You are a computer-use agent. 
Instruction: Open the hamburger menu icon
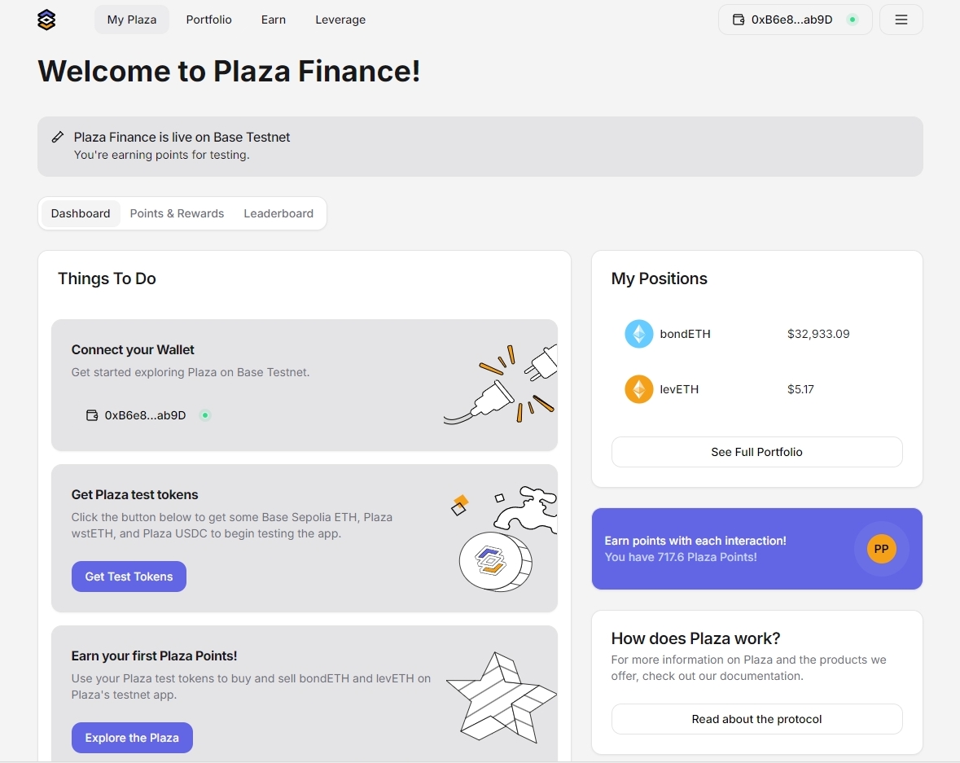pyautogui.click(x=901, y=20)
